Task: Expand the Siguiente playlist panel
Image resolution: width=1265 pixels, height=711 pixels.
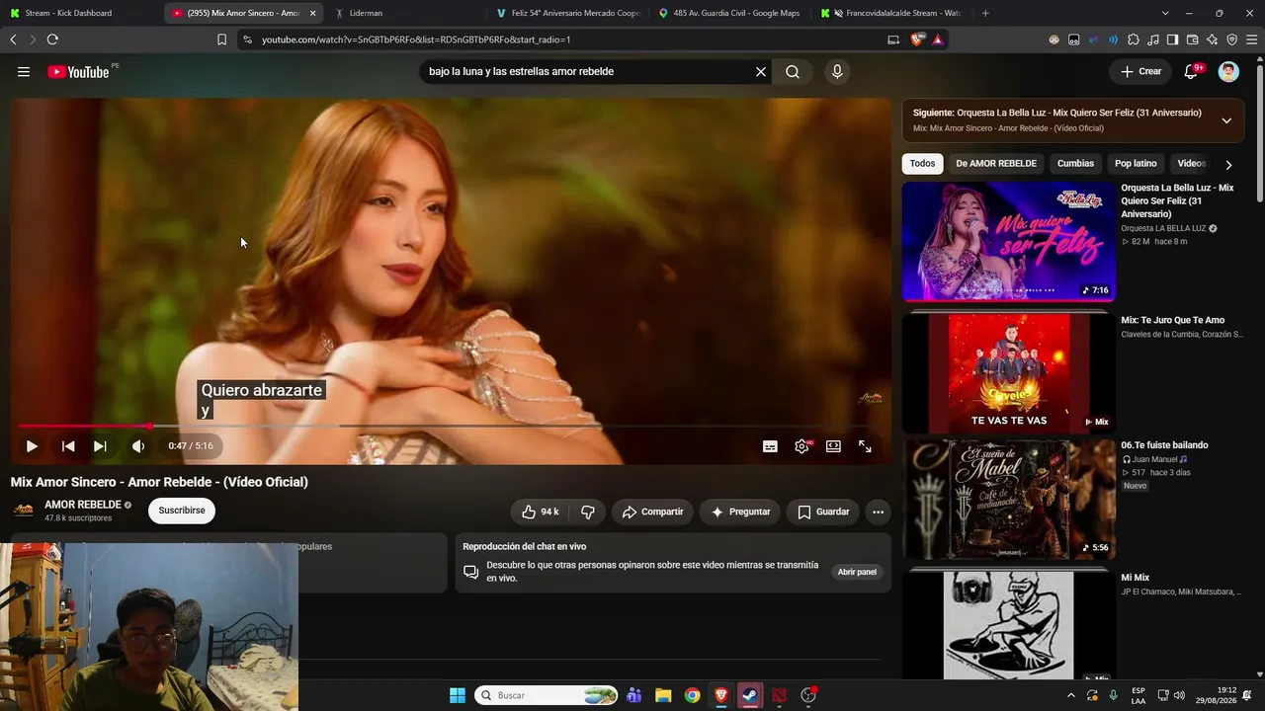Action: pyautogui.click(x=1226, y=120)
